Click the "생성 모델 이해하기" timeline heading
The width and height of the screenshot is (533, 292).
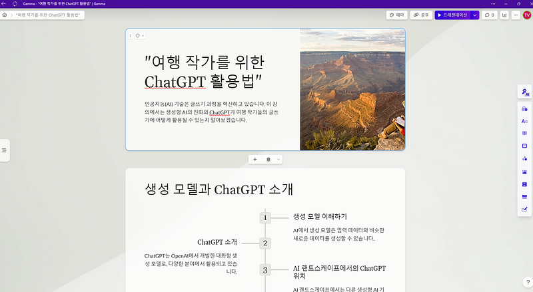(320, 216)
